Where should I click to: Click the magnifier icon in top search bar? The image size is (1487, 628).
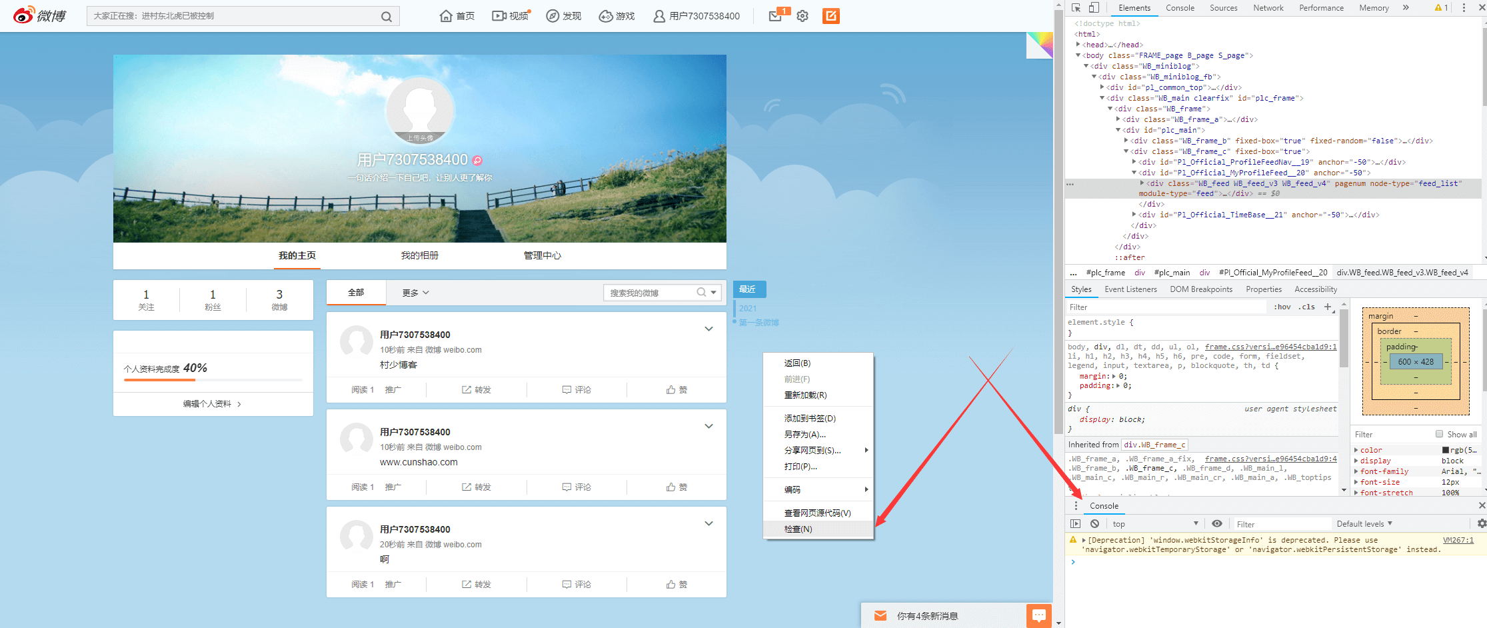(x=387, y=17)
